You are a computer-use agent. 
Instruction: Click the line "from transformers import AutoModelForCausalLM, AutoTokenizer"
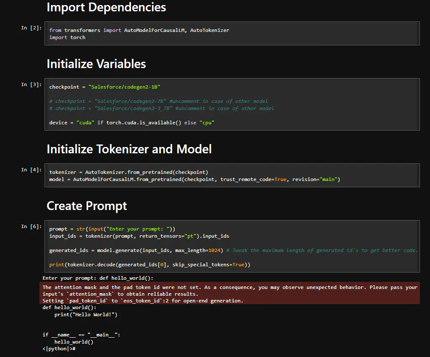(139, 30)
